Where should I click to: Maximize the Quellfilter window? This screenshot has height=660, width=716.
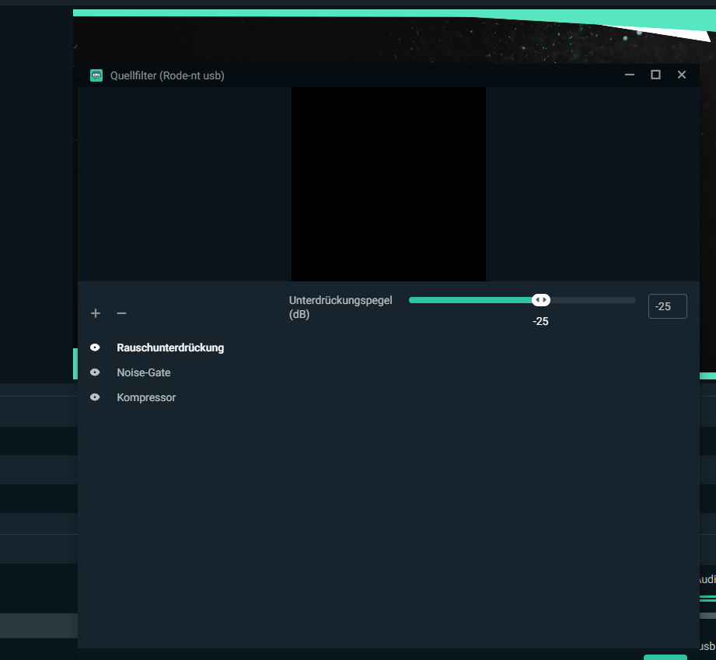(x=655, y=75)
